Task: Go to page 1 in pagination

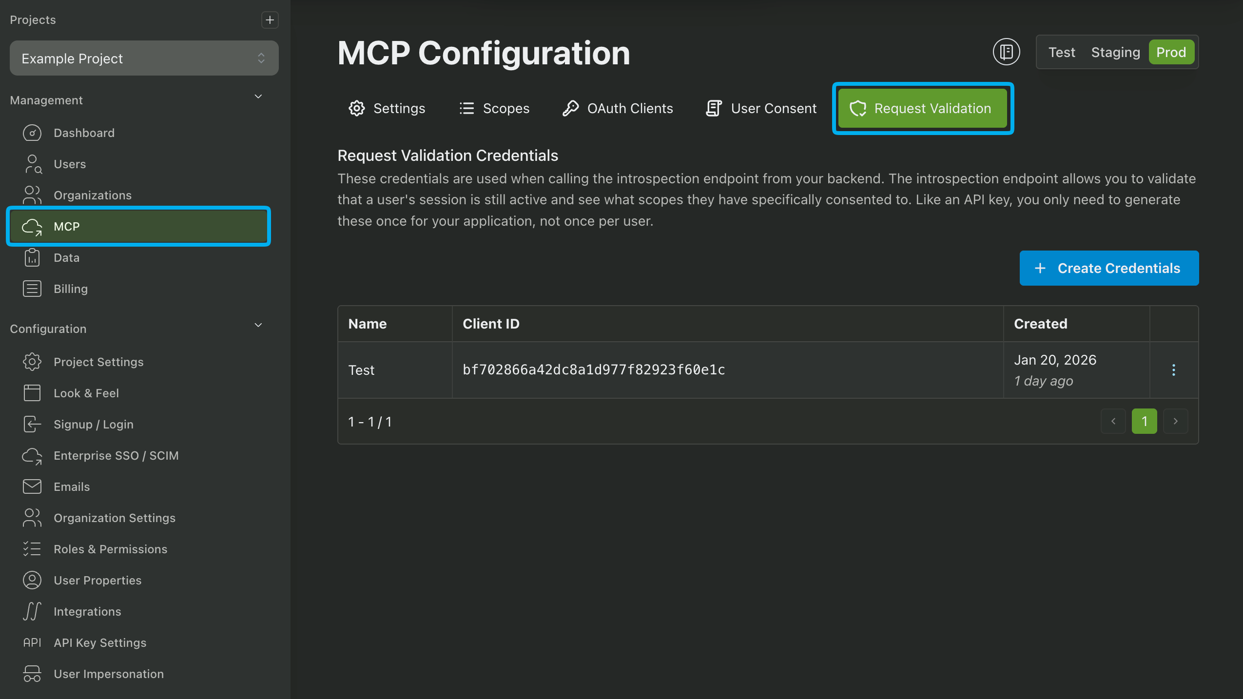Action: (x=1144, y=421)
